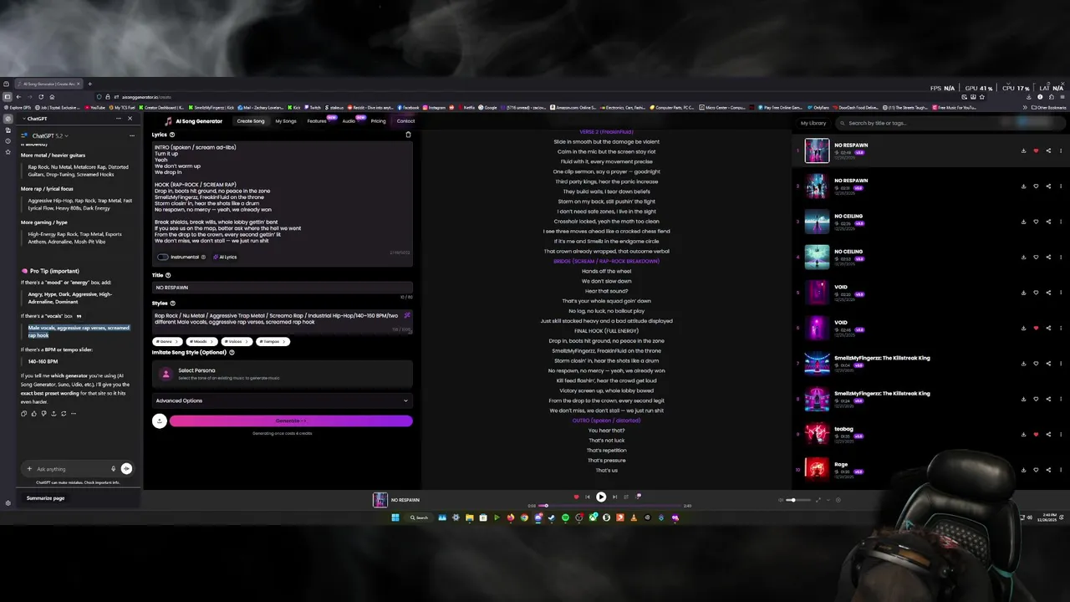Screen dimensions: 1070x602
Task: Close the ChatGPT side panel
Action: coord(130,119)
